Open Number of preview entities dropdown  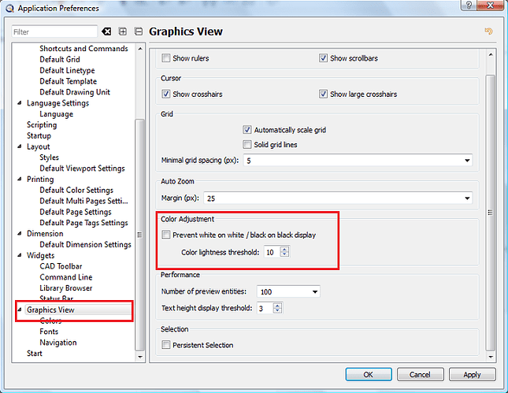tap(315, 292)
